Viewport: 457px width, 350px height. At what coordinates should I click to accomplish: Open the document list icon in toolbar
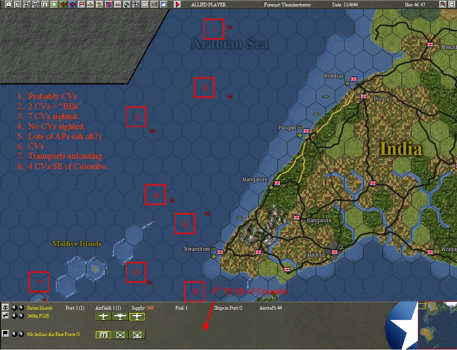[x=17, y=5]
